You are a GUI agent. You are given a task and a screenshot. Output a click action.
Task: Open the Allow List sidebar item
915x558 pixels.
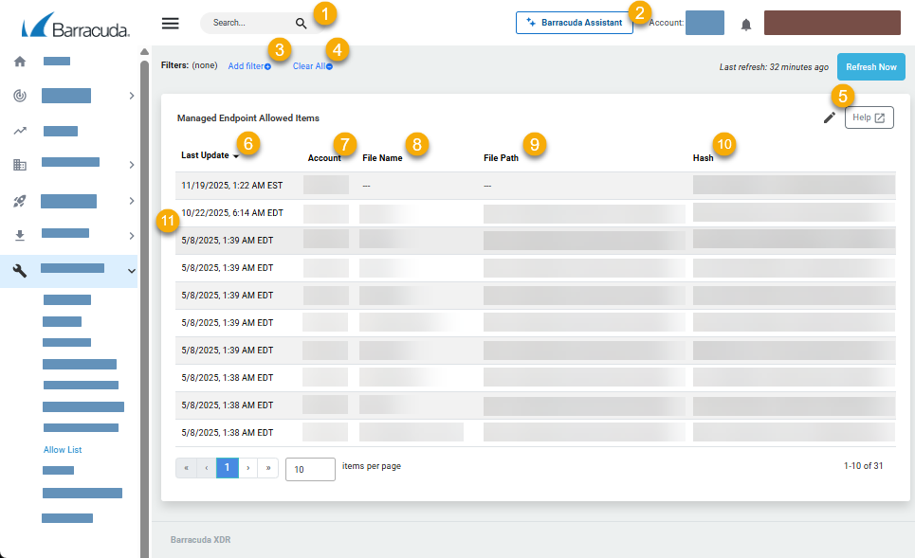point(63,450)
